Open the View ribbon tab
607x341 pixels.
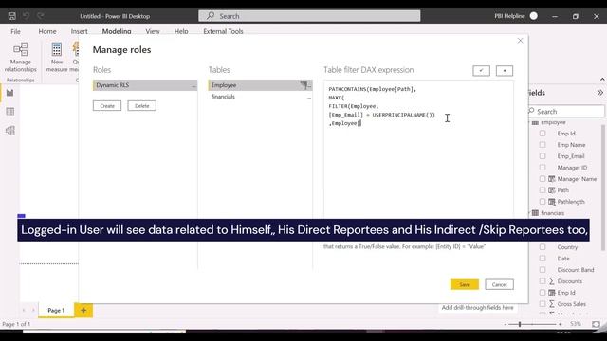point(153,31)
